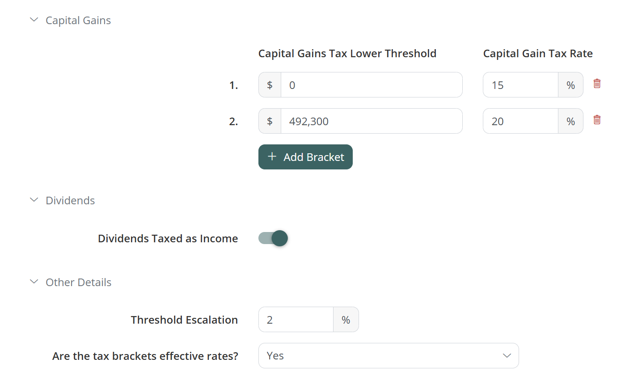Click the percent symbol beside rate 15

[x=570, y=85]
